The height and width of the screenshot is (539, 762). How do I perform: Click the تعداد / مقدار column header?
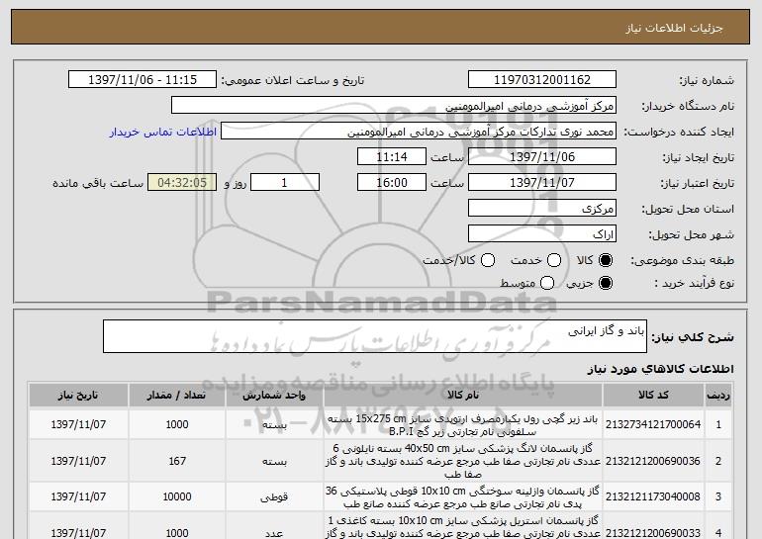(x=177, y=396)
